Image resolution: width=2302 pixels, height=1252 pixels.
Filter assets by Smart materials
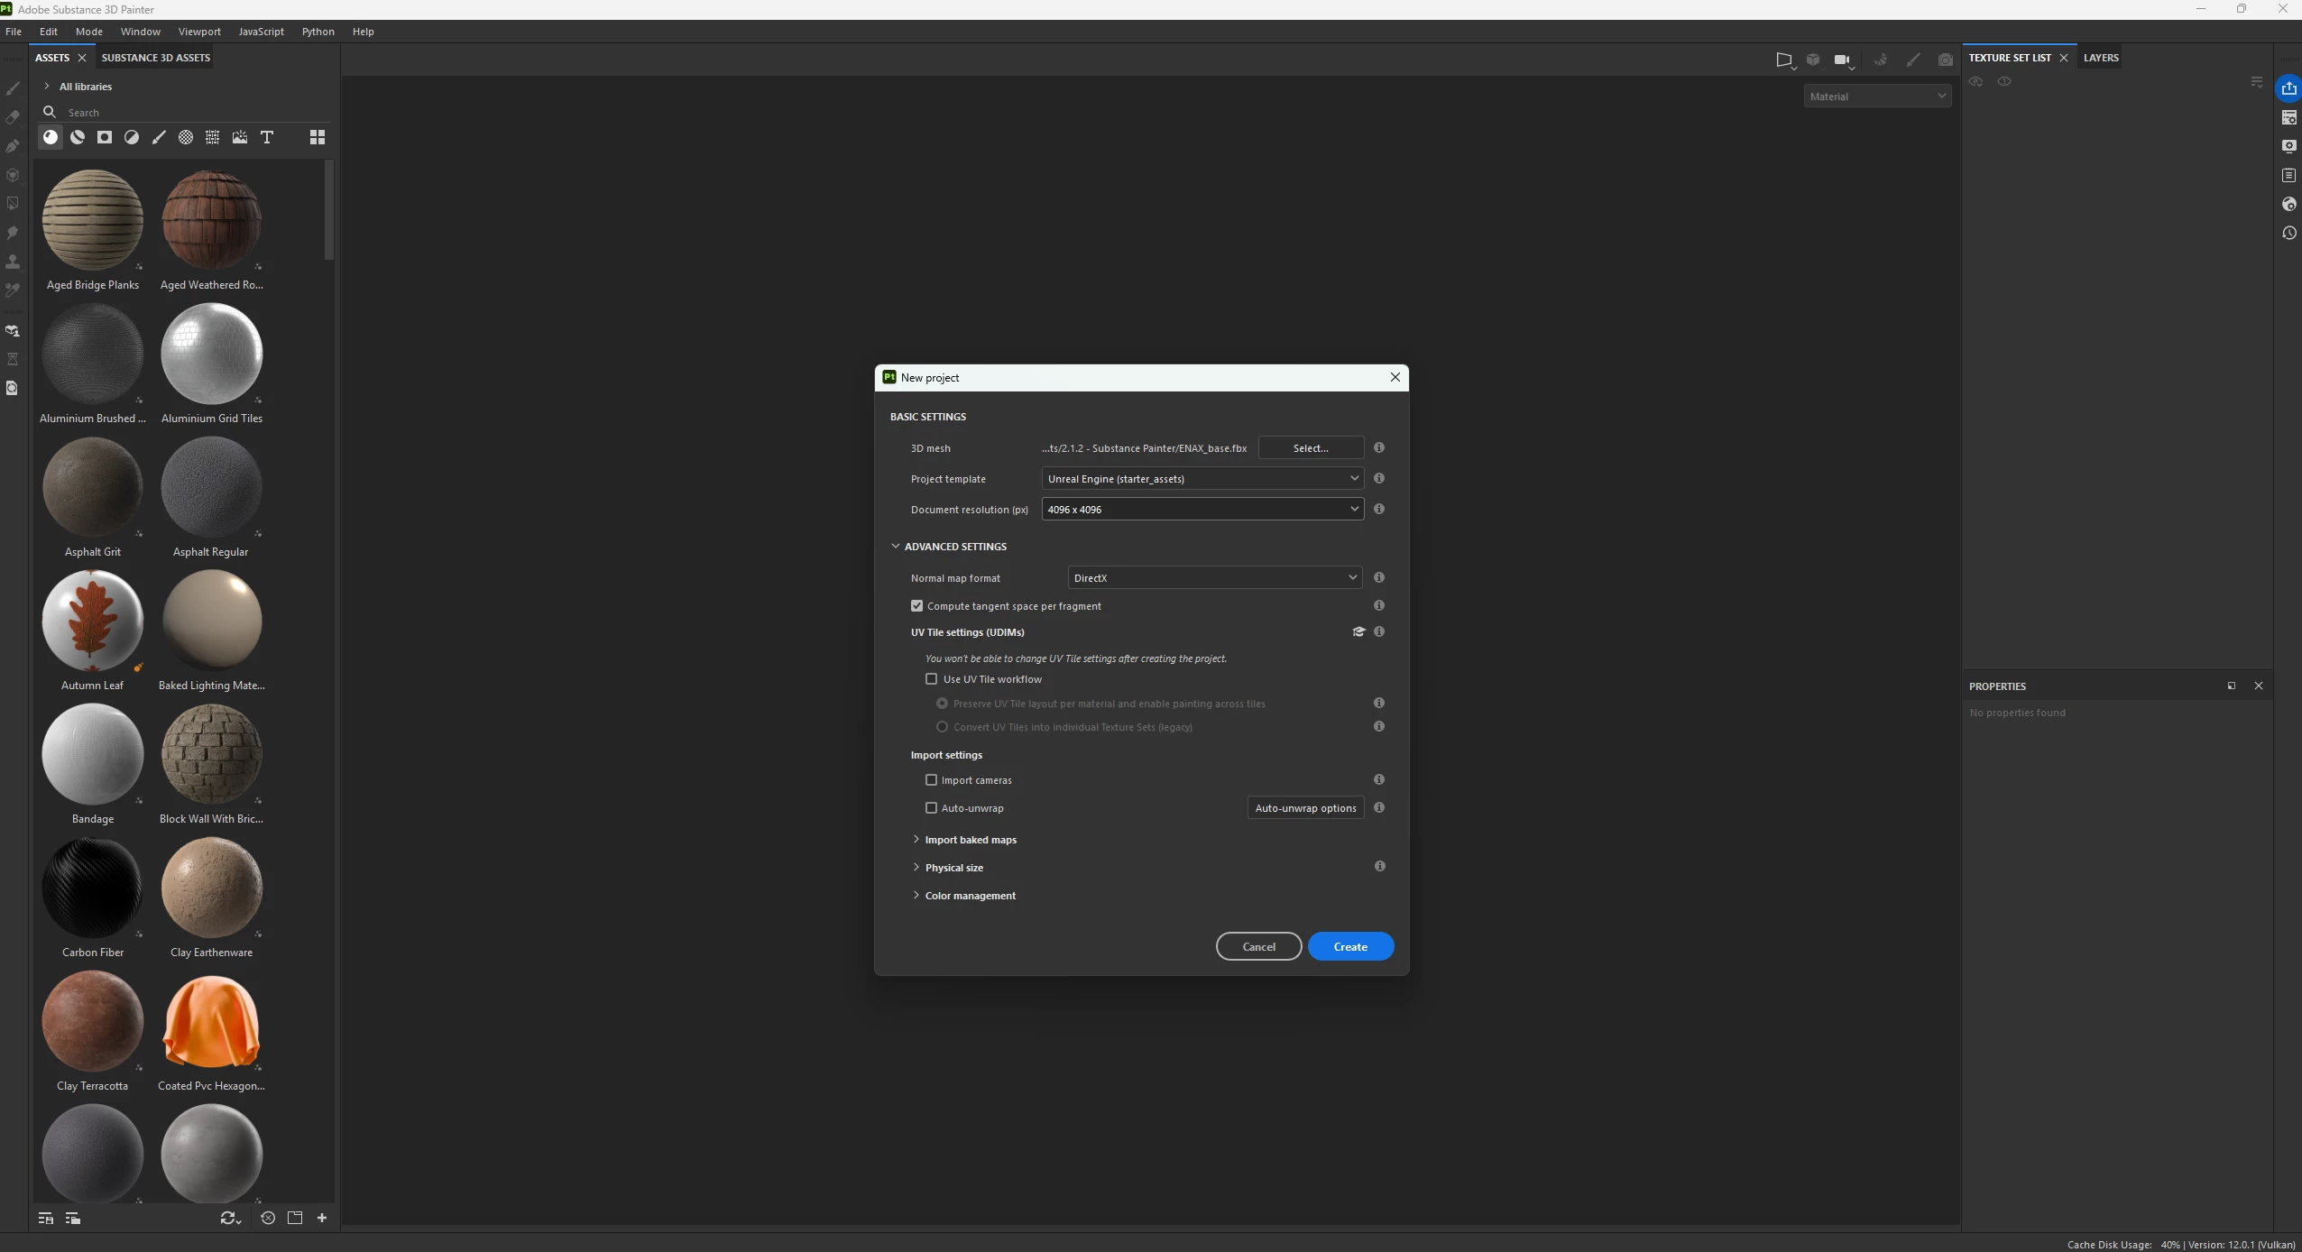point(78,137)
